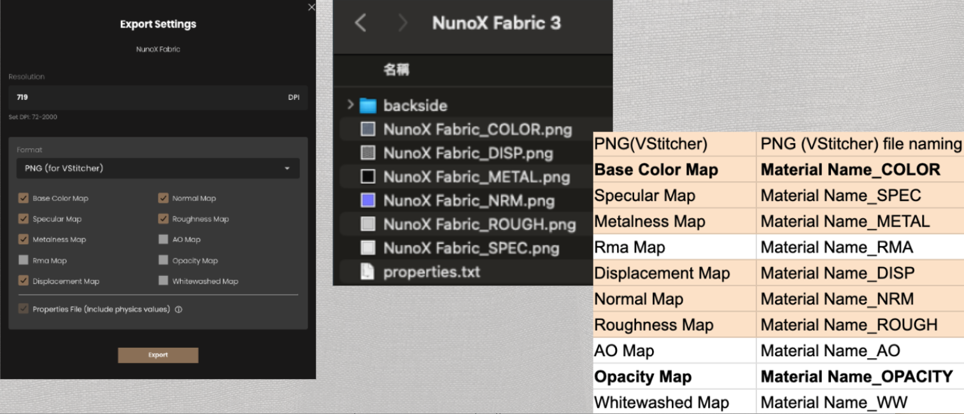Click the Material Name_OPACITY table cell
Screen dimensions: 964x414
click(x=860, y=377)
